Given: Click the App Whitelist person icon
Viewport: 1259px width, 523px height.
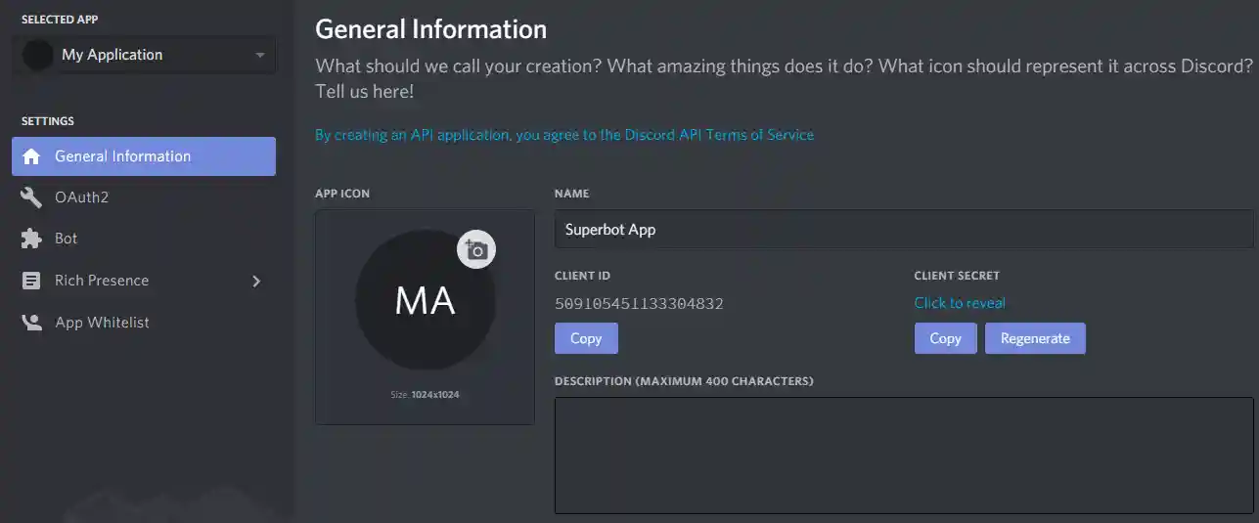Looking at the screenshot, I should [x=32, y=323].
